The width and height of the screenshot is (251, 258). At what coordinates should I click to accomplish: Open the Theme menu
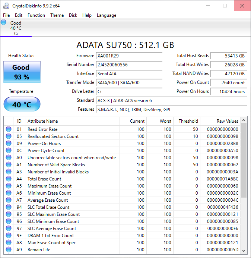click(x=57, y=15)
